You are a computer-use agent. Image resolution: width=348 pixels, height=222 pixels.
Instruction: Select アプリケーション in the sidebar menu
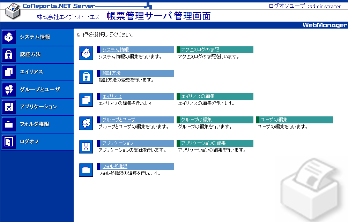coord(38,107)
